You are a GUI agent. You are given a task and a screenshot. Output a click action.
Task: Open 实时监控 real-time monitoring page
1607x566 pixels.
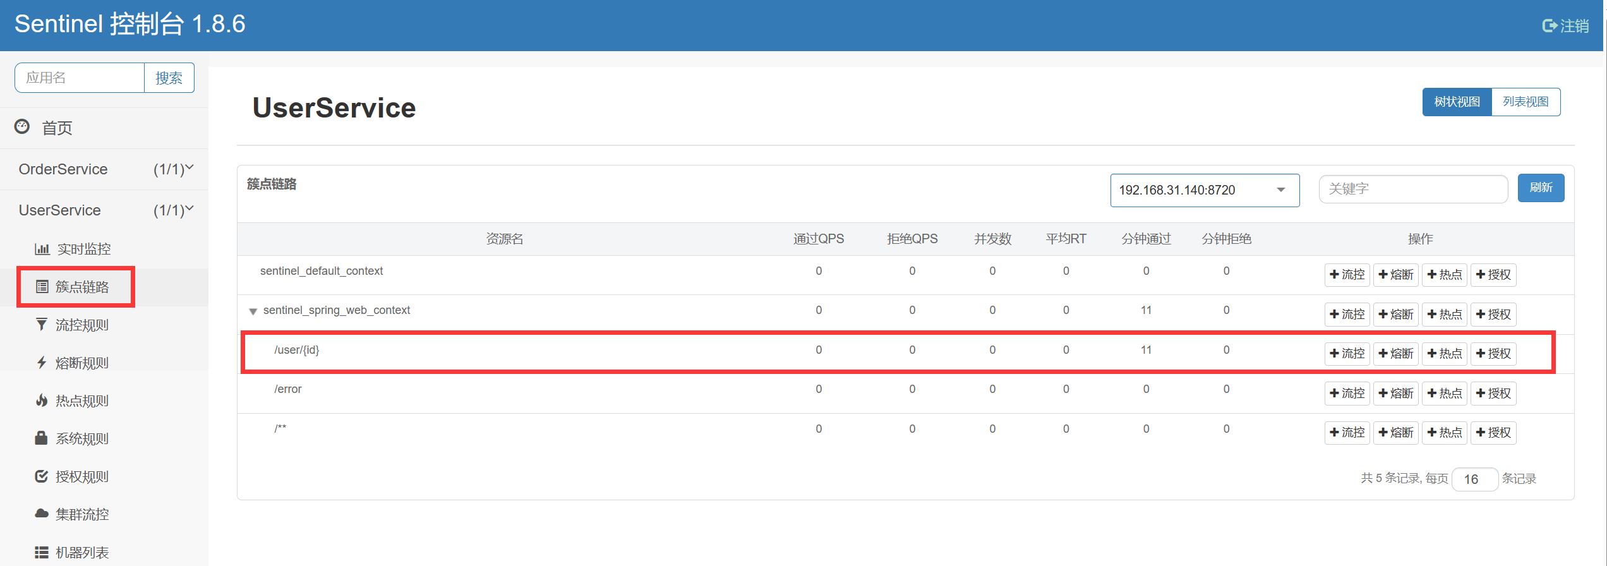tap(83, 249)
